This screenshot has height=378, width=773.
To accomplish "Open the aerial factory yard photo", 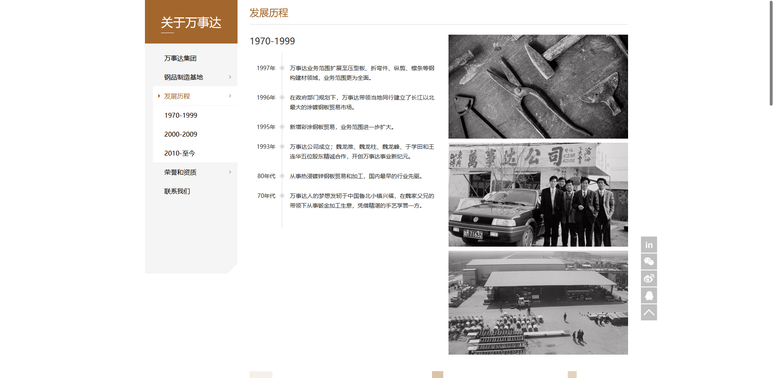I will pyautogui.click(x=538, y=303).
